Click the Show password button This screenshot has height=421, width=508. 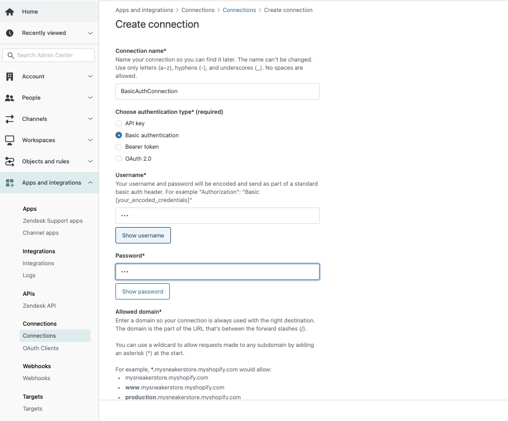pos(143,291)
